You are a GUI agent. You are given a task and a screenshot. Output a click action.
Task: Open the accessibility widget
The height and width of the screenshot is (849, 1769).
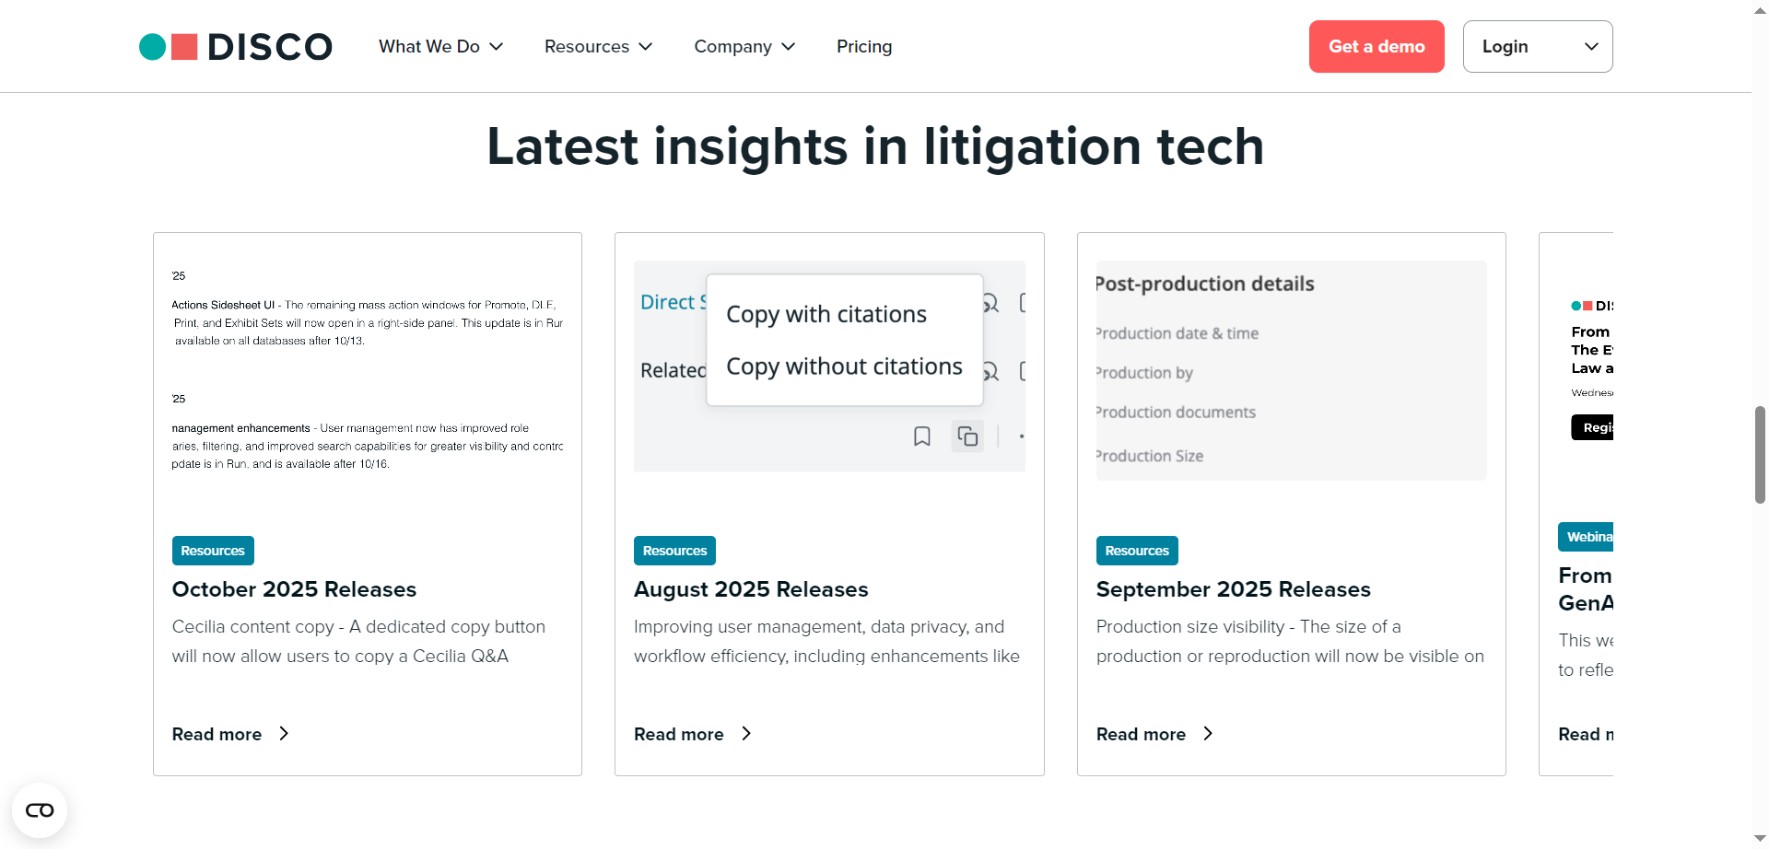pyautogui.click(x=39, y=809)
